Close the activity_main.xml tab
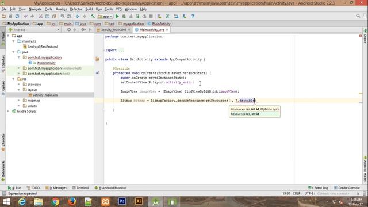This screenshot has width=368, height=207. click(x=129, y=30)
